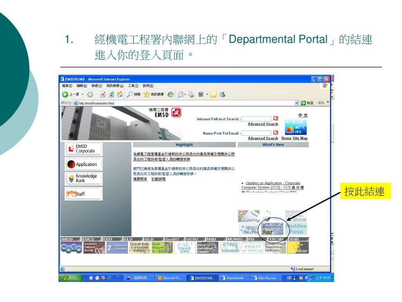The image size is (402, 302).
Task: Open the Knowledge Bank sidebar button
Action: tap(84, 178)
